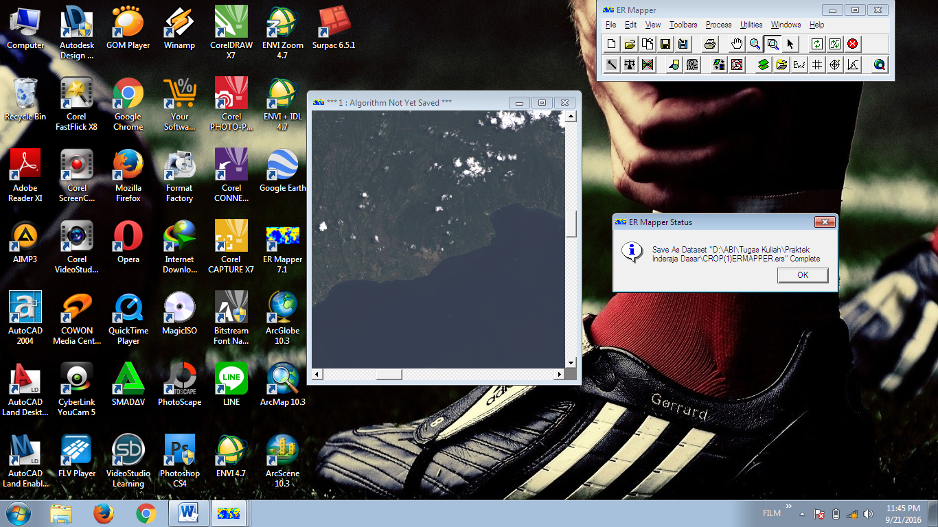The height and width of the screenshot is (527, 938).
Task: Click the balance scales icon in toolbar
Action: (629, 65)
